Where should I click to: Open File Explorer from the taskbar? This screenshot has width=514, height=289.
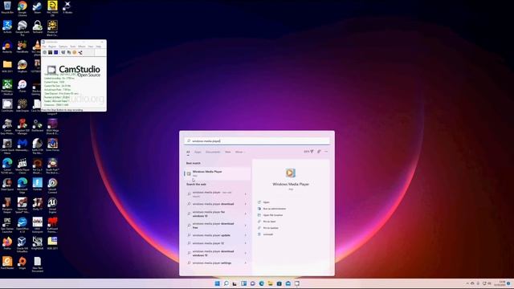(270, 283)
